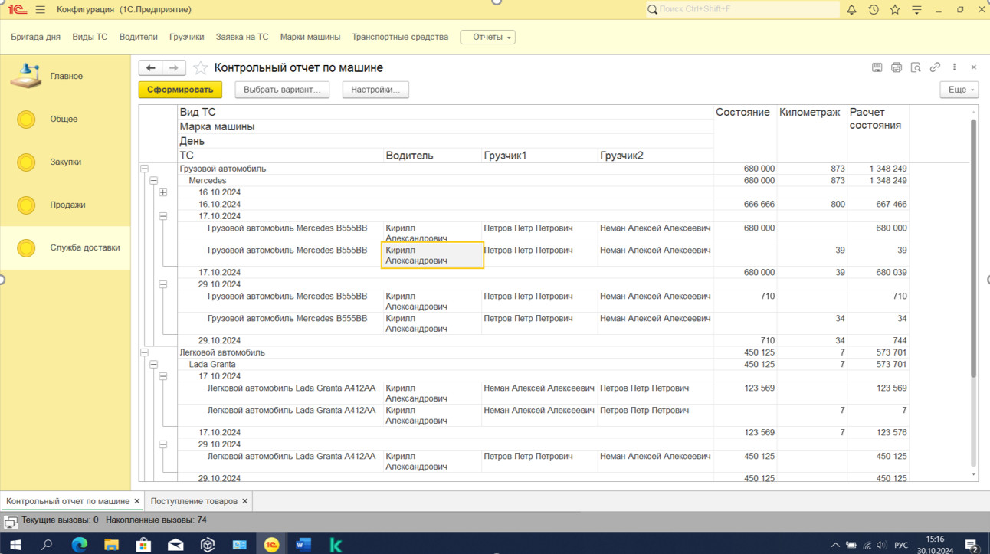990x554 pixels.
Task: Launch Microsoft Edge from the taskbar
Action: [x=80, y=545]
